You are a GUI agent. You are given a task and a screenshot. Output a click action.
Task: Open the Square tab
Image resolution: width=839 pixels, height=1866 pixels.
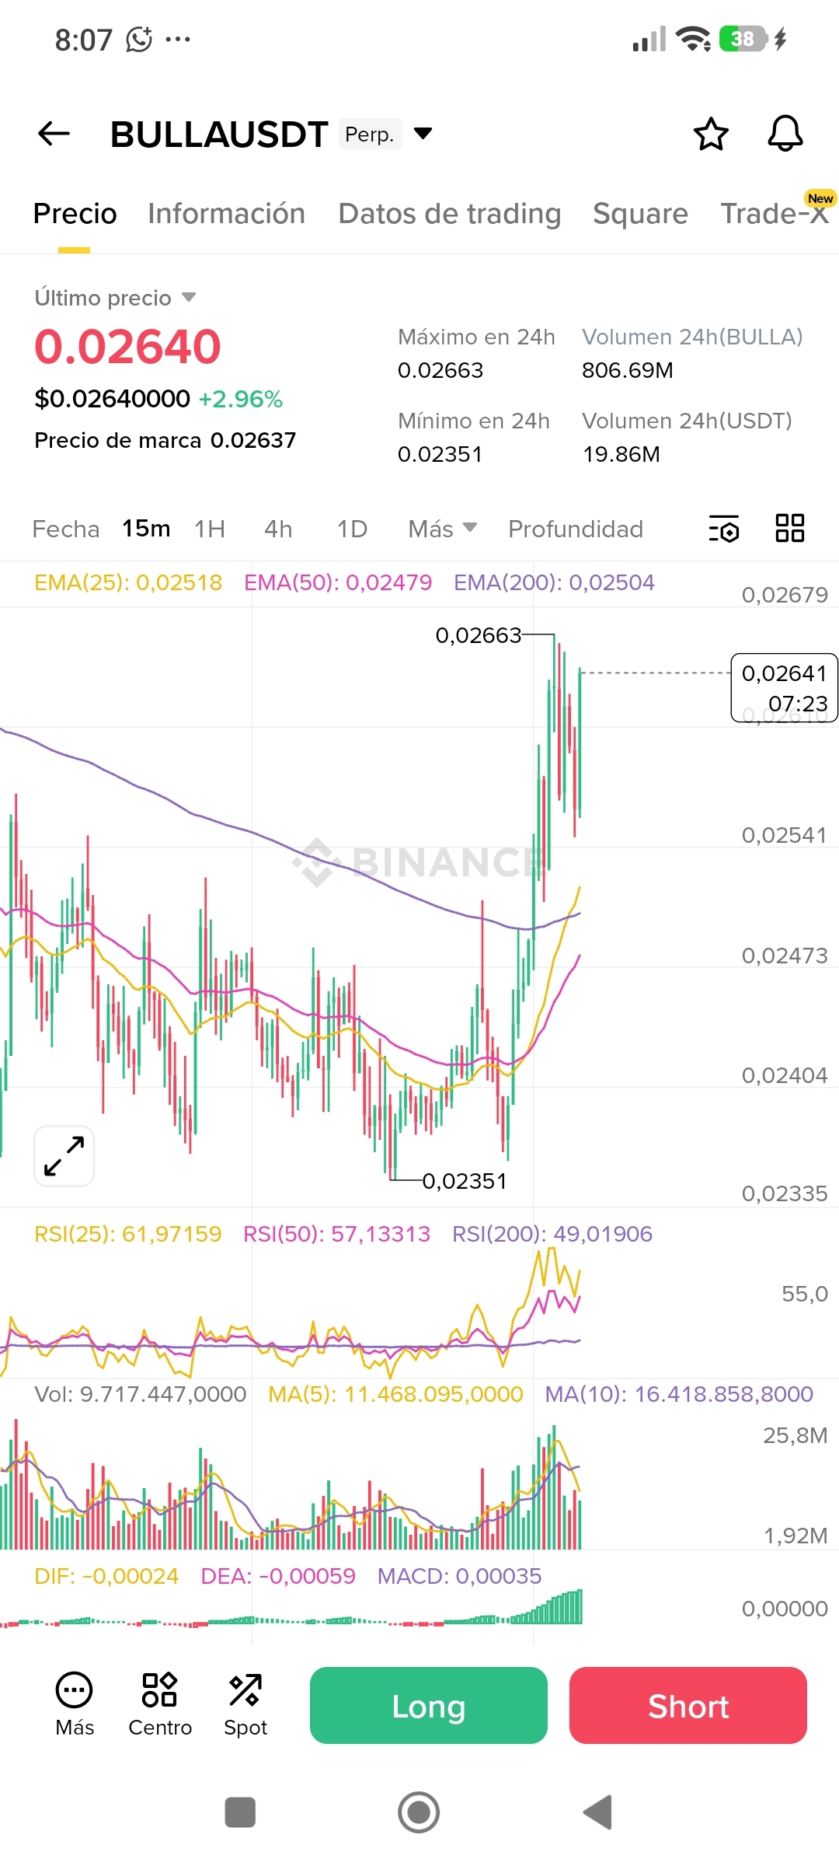point(640,214)
